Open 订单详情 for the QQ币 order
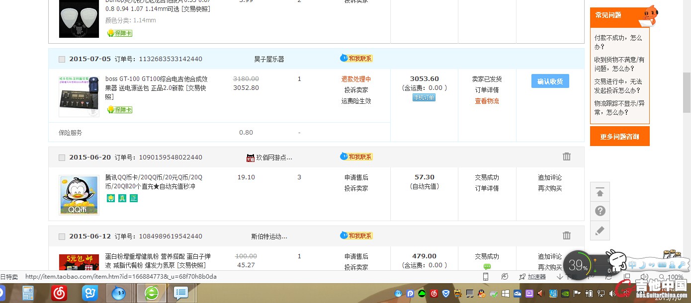Screen dimensions: 691x303 coord(487,188)
